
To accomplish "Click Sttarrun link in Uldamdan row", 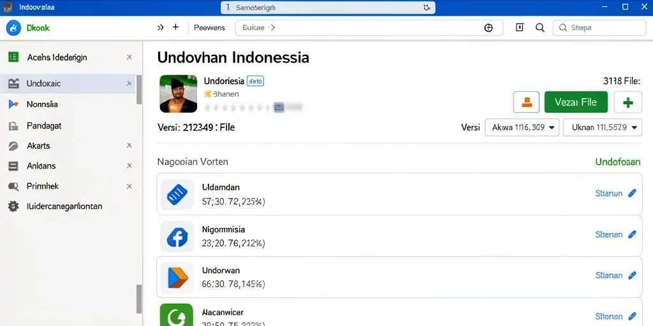I will (609, 194).
